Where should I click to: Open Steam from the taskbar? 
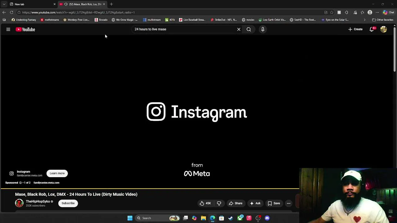coord(230,218)
